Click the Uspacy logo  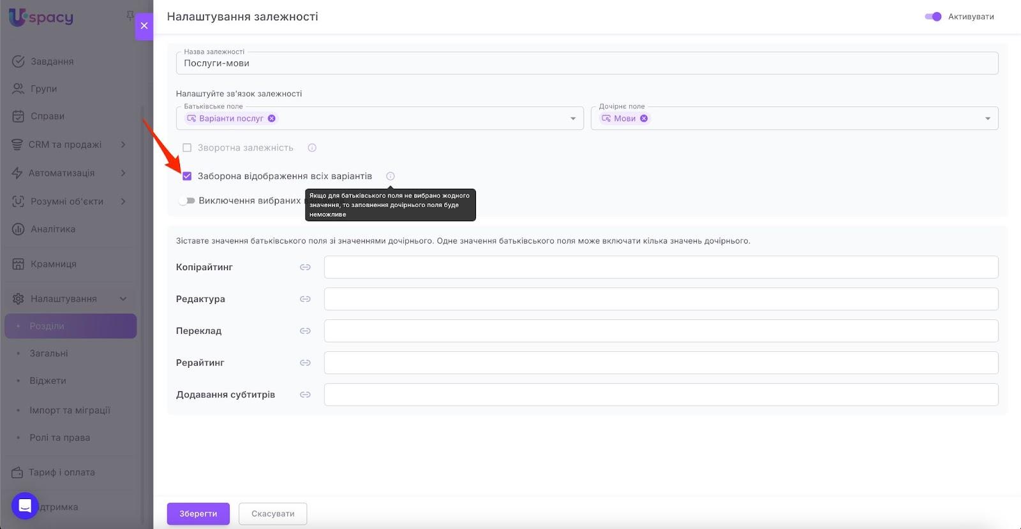pos(41,17)
